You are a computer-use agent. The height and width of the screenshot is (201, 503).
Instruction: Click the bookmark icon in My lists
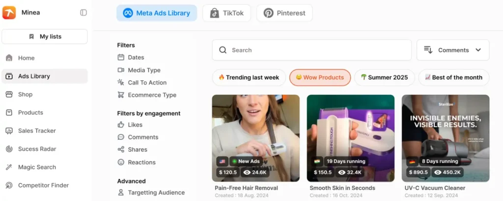tap(31, 36)
